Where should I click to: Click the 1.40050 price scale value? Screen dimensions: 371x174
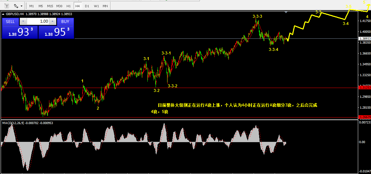[x=365, y=32]
